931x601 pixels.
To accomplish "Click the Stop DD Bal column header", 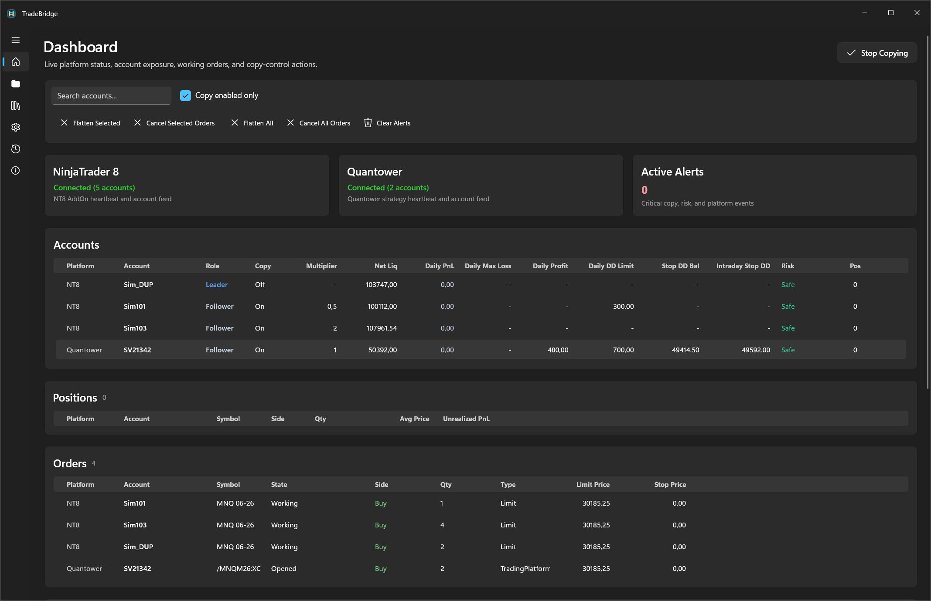I will coord(680,266).
